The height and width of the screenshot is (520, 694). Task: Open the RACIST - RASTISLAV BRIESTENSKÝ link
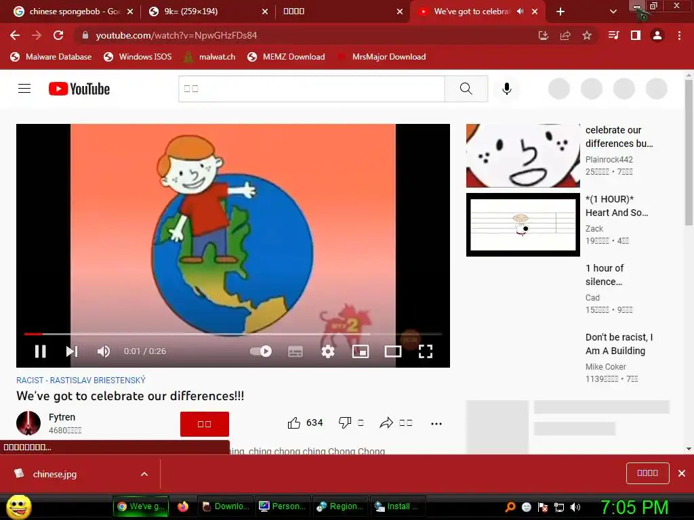(81, 381)
